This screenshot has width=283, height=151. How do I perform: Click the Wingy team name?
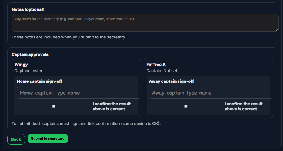tap(21, 65)
